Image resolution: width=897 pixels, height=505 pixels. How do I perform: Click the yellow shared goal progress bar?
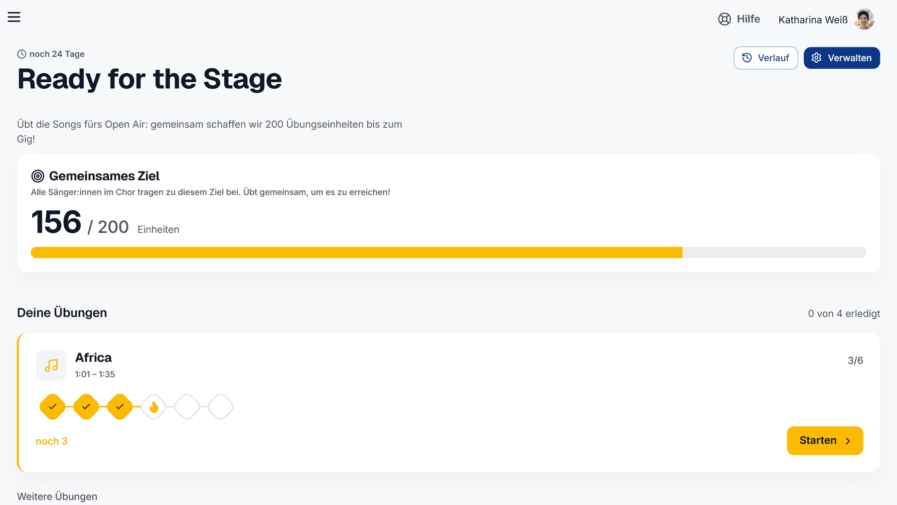[x=448, y=252]
